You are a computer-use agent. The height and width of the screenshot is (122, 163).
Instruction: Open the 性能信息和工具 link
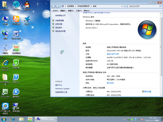(x=61, y=92)
